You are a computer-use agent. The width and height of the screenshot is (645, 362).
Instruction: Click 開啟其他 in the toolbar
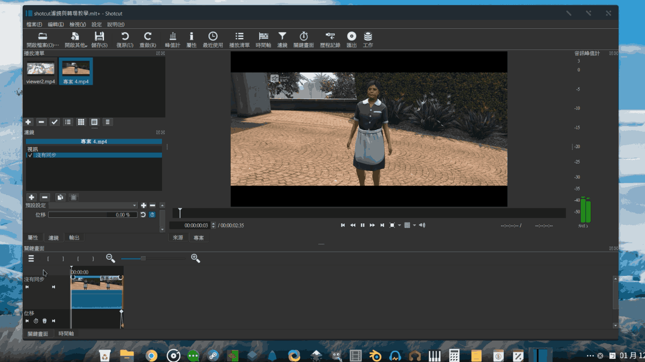(76, 40)
